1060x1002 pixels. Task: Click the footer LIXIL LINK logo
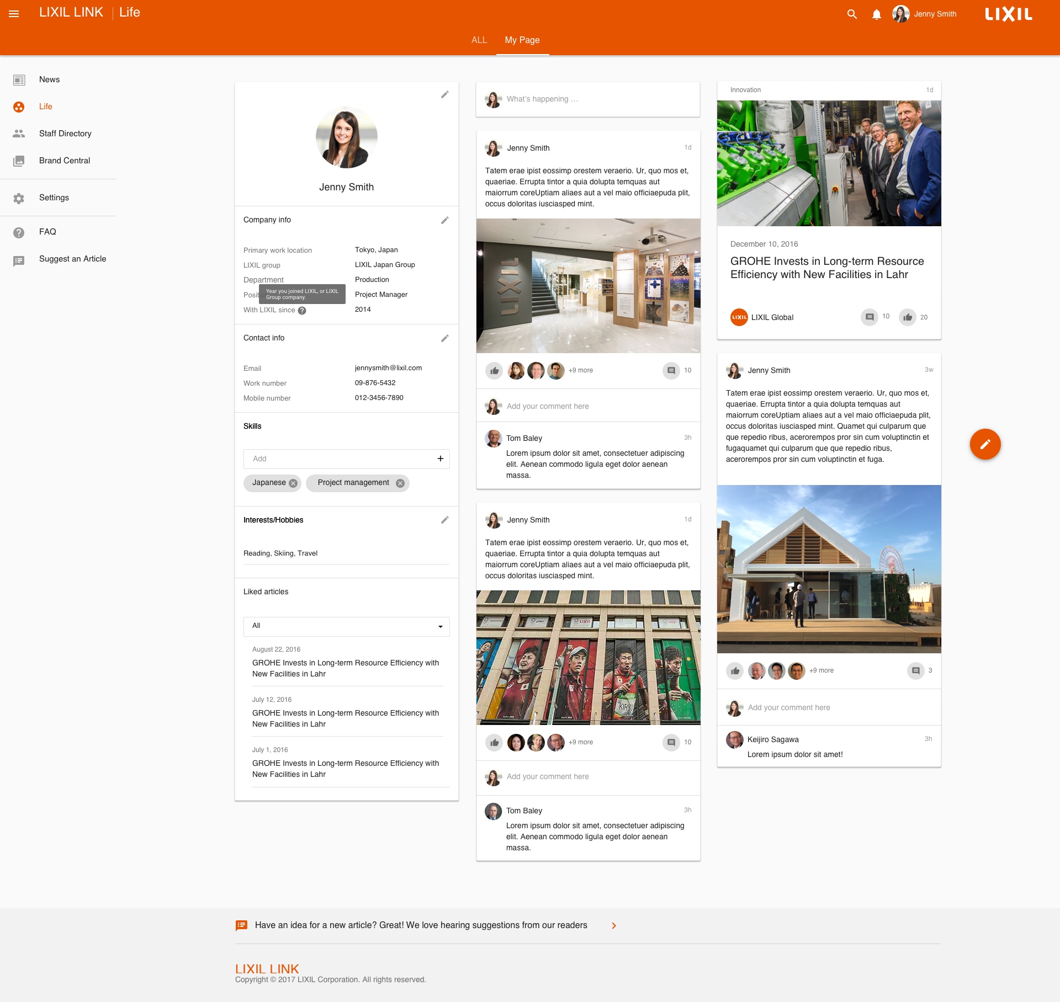(267, 969)
